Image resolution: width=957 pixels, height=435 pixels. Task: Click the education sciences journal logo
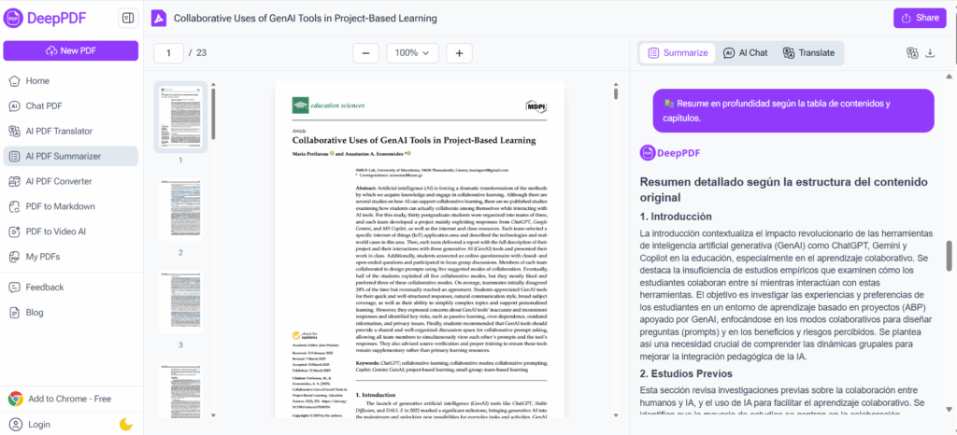click(329, 105)
